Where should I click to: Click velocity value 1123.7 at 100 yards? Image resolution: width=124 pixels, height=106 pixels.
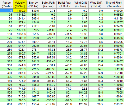[20, 26]
